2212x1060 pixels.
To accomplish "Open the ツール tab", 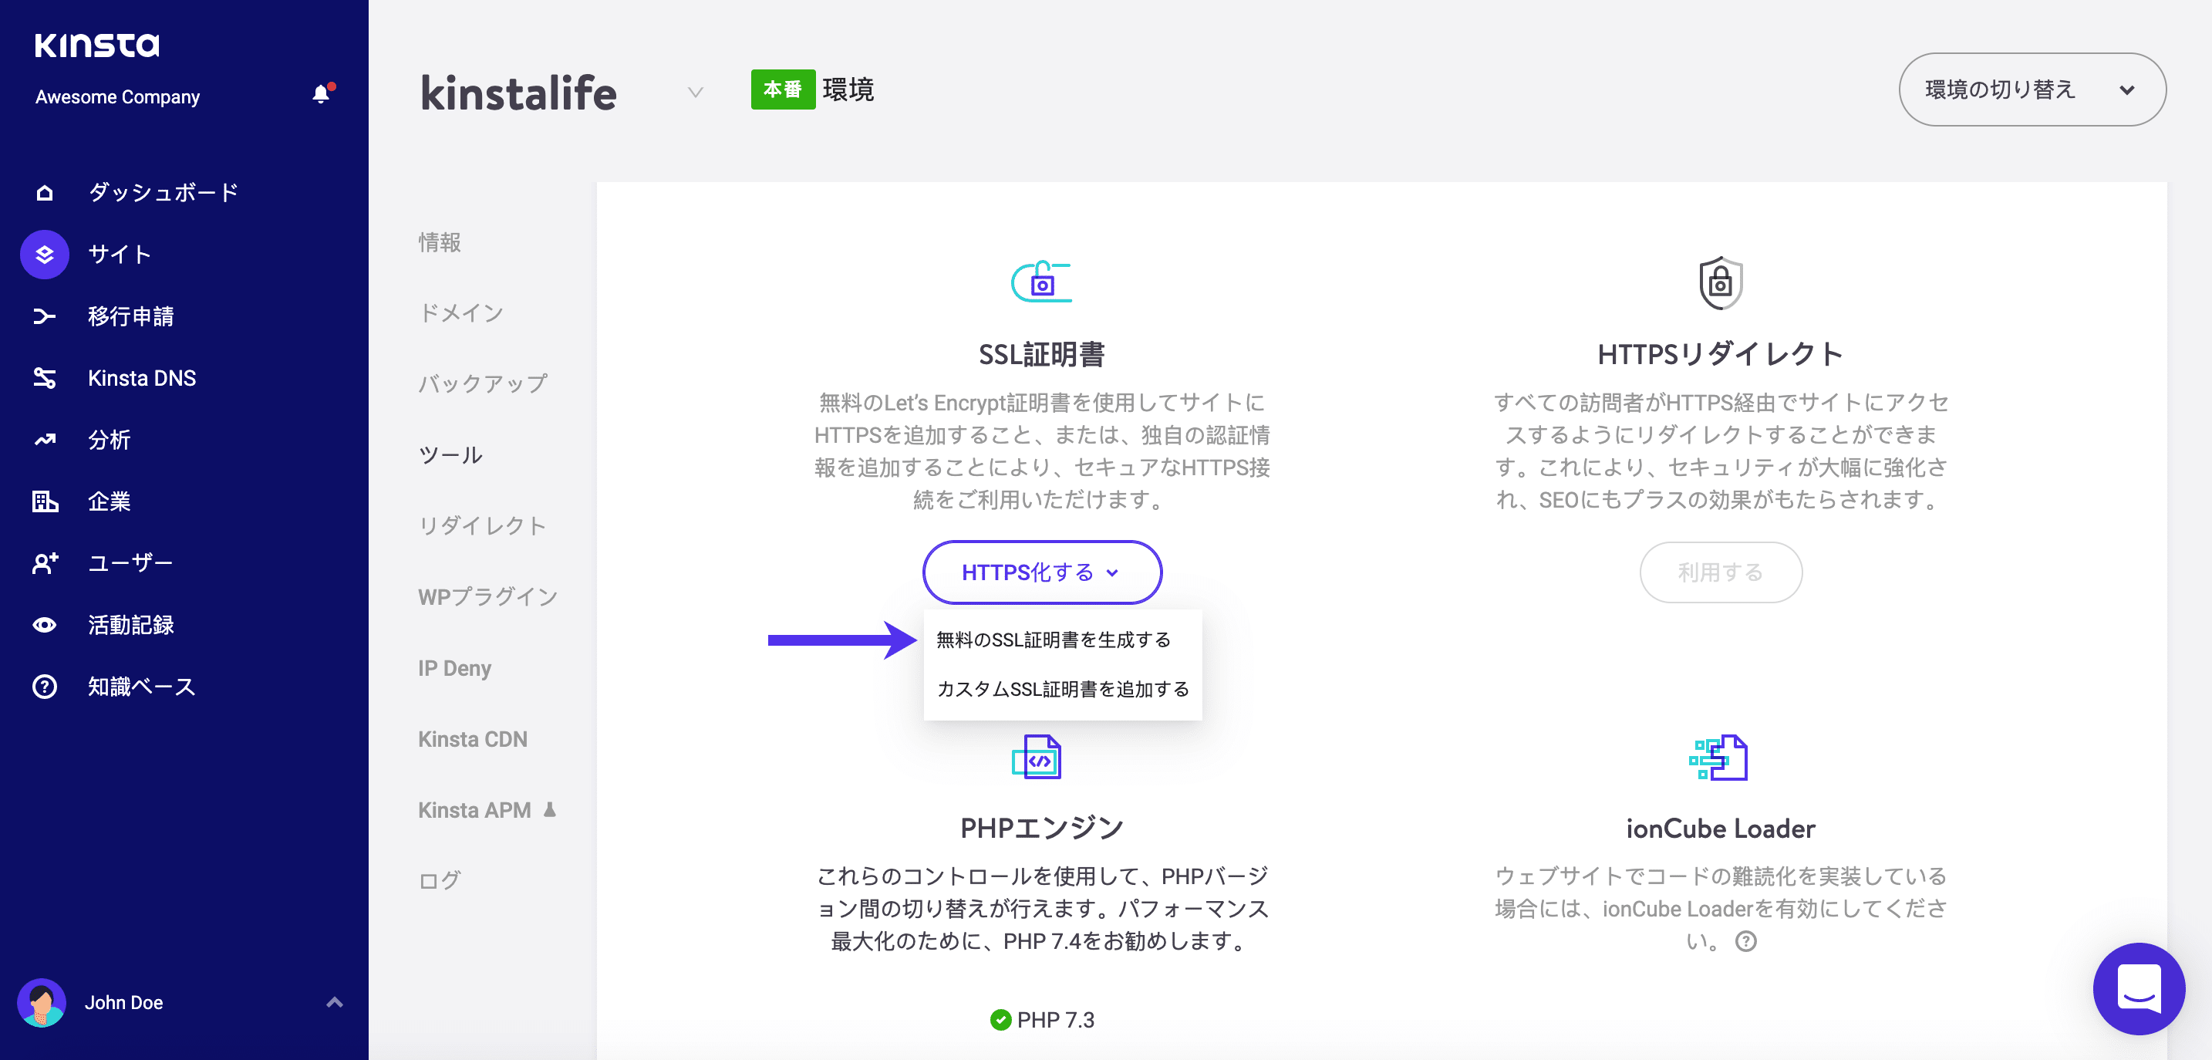I will tap(451, 455).
